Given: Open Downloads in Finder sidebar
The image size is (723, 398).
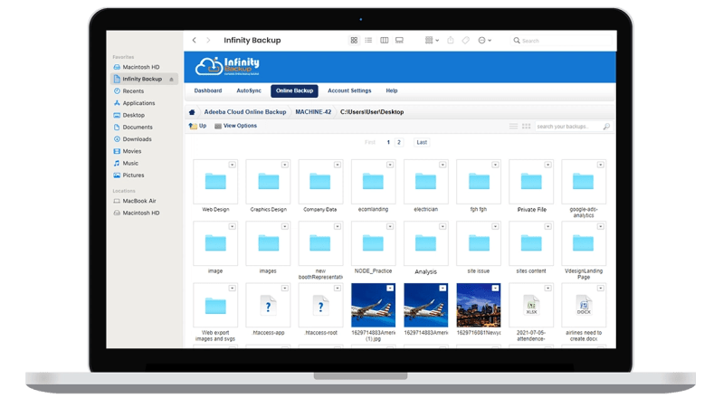Looking at the screenshot, I should pos(132,139).
